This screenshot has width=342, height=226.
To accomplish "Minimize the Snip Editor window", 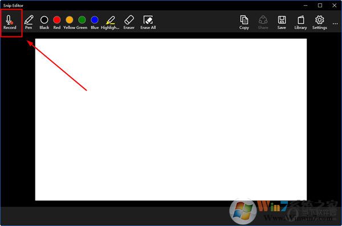I will pyautogui.click(x=306, y=6).
